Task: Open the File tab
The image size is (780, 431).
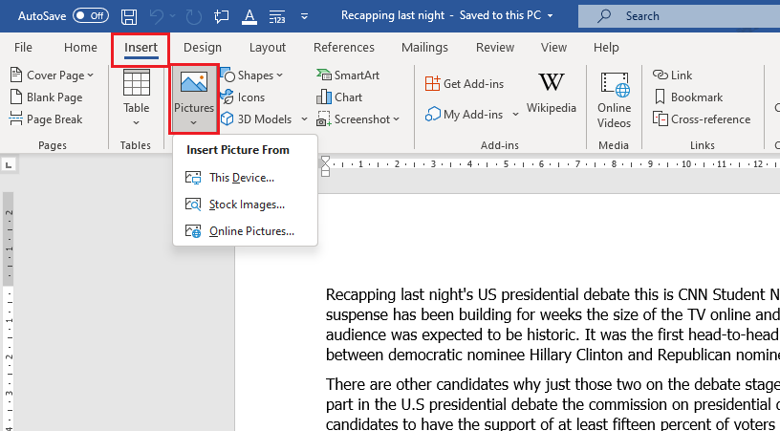Action: 23,47
